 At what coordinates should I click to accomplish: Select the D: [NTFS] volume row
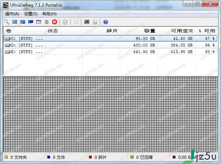click(110, 45)
